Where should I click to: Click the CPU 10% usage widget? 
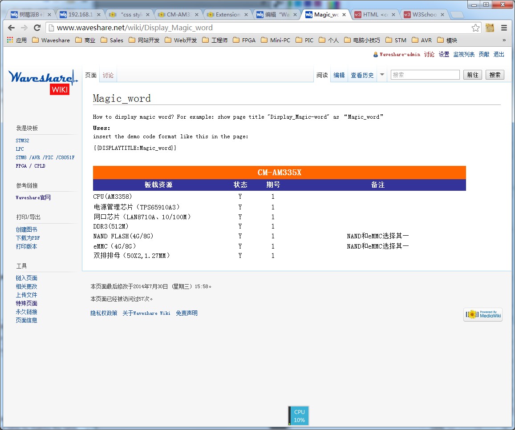pyautogui.click(x=299, y=416)
